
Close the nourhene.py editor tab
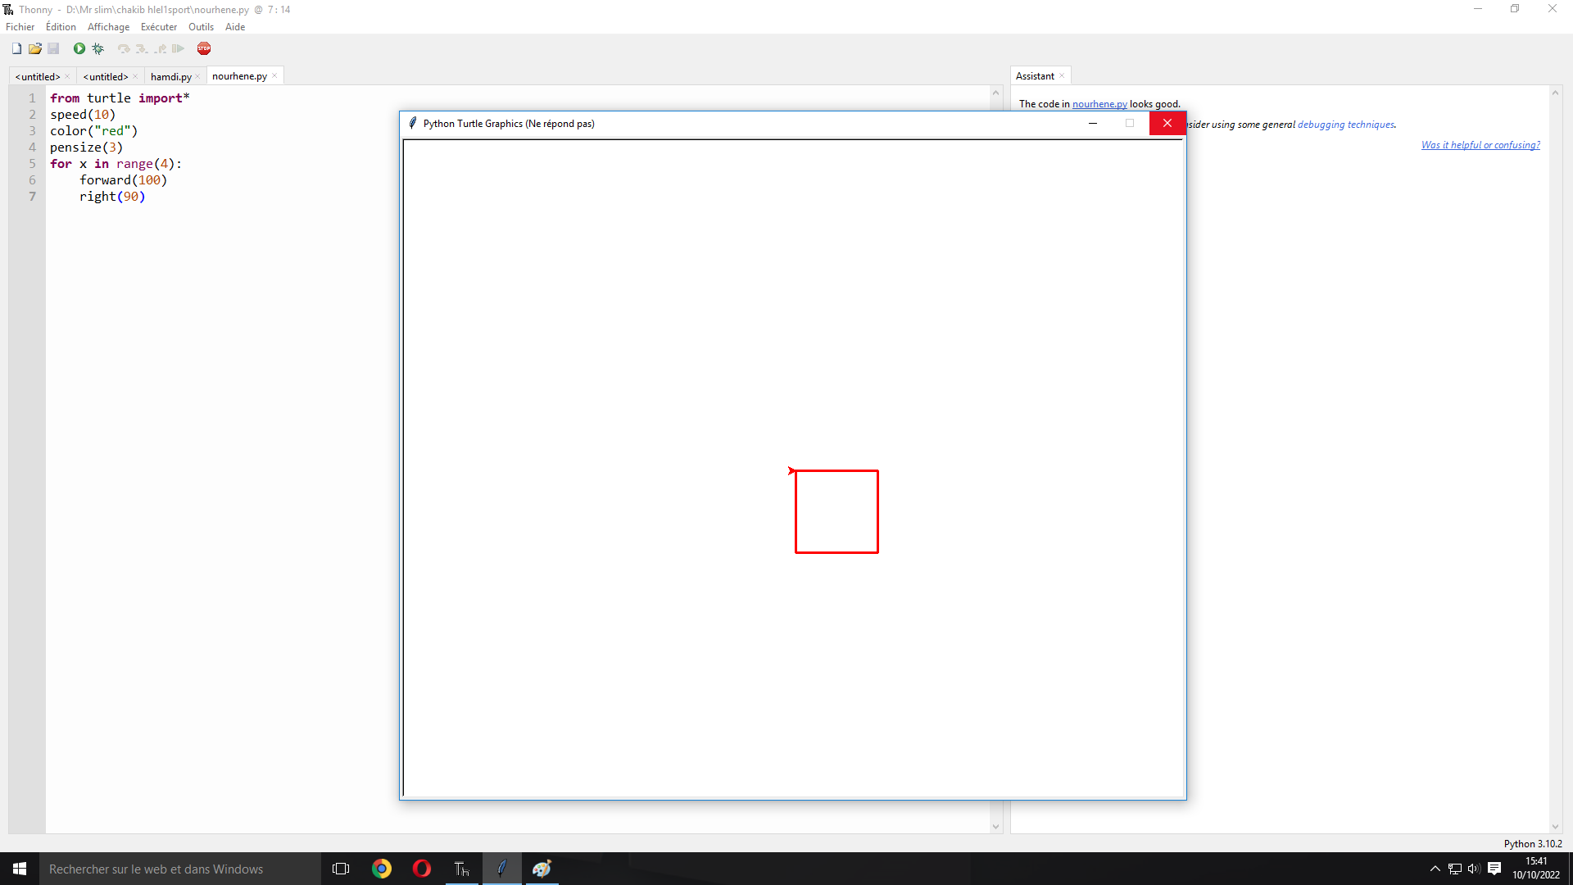275,76
